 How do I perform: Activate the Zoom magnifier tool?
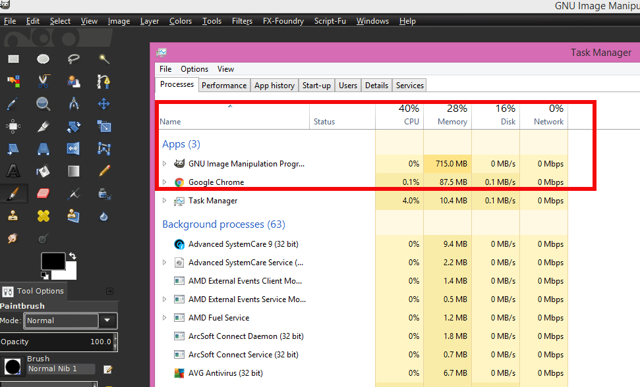pyautogui.click(x=44, y=104)
